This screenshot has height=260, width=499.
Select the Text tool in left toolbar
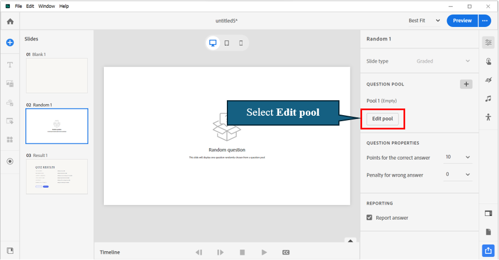point(10,64)
